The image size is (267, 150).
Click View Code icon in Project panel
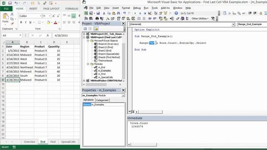pos(85,29)
